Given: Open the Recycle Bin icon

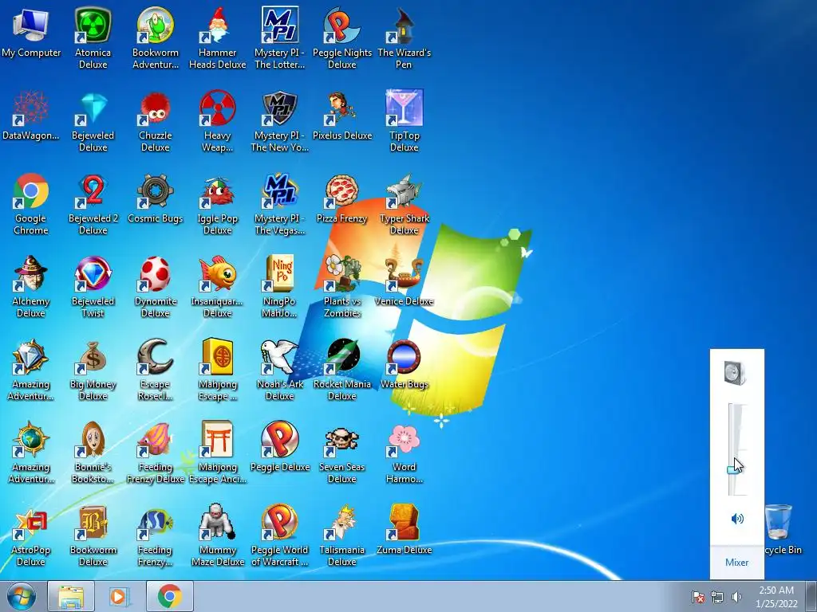Looking at the screenshot, I should (780, 529).
